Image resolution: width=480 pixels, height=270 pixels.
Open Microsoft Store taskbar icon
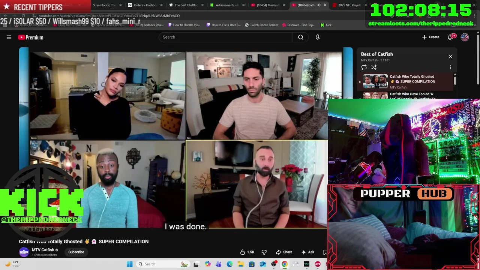[x=252, y=264]
